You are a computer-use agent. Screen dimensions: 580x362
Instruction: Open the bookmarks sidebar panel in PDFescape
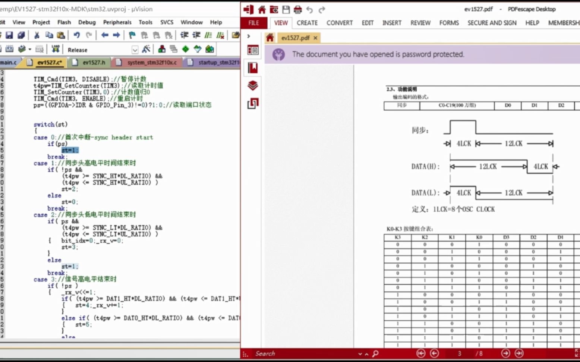(x=253, y=68)
